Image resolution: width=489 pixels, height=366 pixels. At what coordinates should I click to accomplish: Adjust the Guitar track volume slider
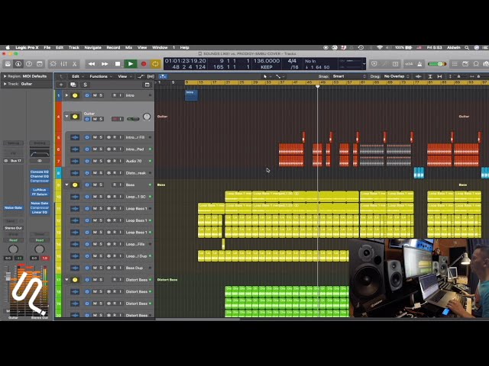pos(133,119)
